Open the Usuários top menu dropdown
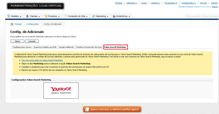Viewport: 219px width, 114px height. click(x=156, y=3)
